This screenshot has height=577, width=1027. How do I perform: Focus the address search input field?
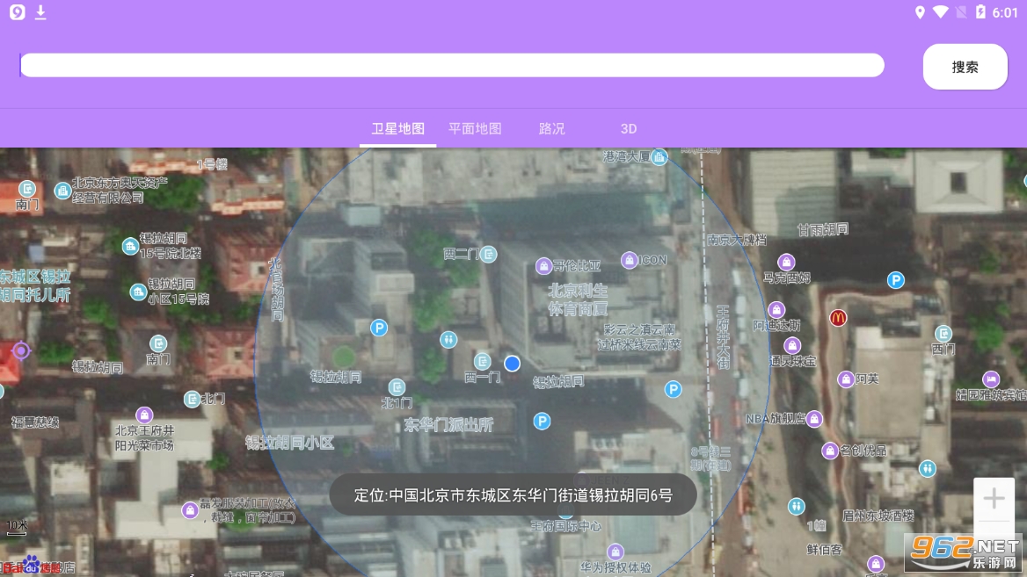(452, 66)
